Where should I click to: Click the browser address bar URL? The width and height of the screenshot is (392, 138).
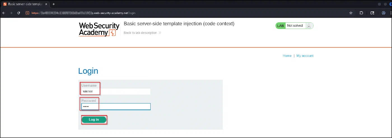[x=84, y=13]
